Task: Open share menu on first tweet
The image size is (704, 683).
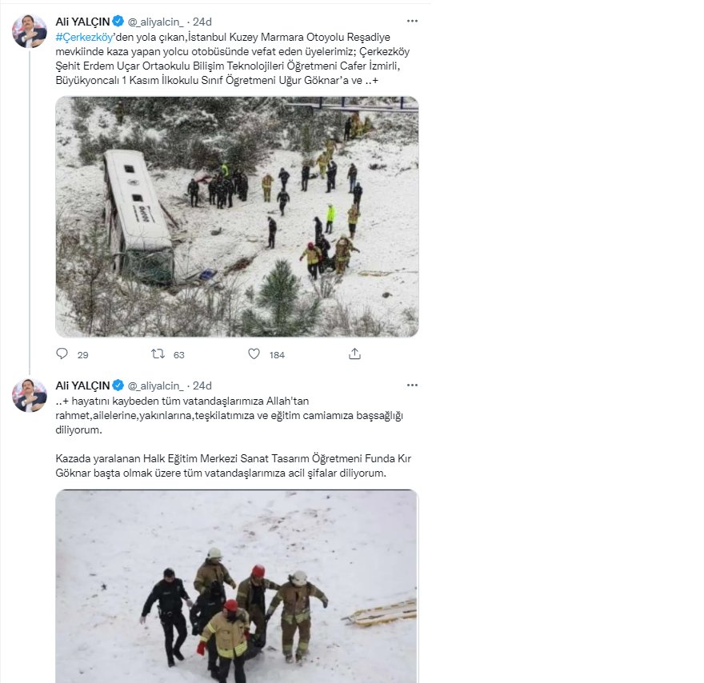Action: pyautogui.click(x=354, y=354)
